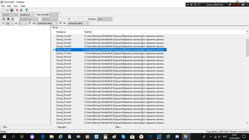
Task: Open the Windows Start menu
Action: (4, 136)
